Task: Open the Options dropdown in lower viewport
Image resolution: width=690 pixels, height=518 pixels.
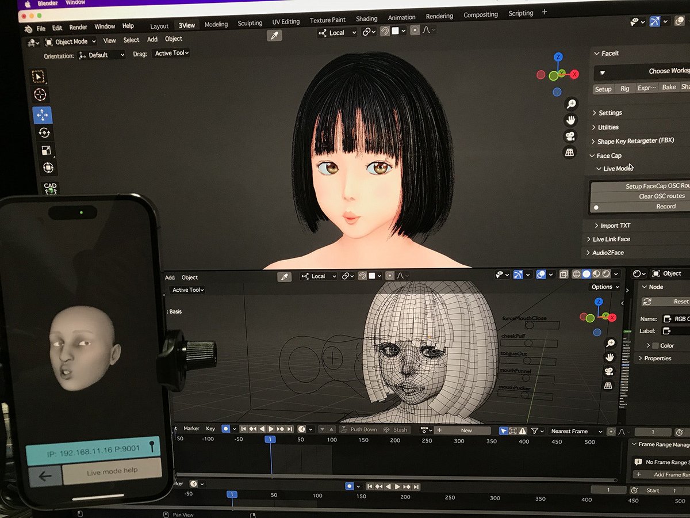Action: (x=605, y=287)
